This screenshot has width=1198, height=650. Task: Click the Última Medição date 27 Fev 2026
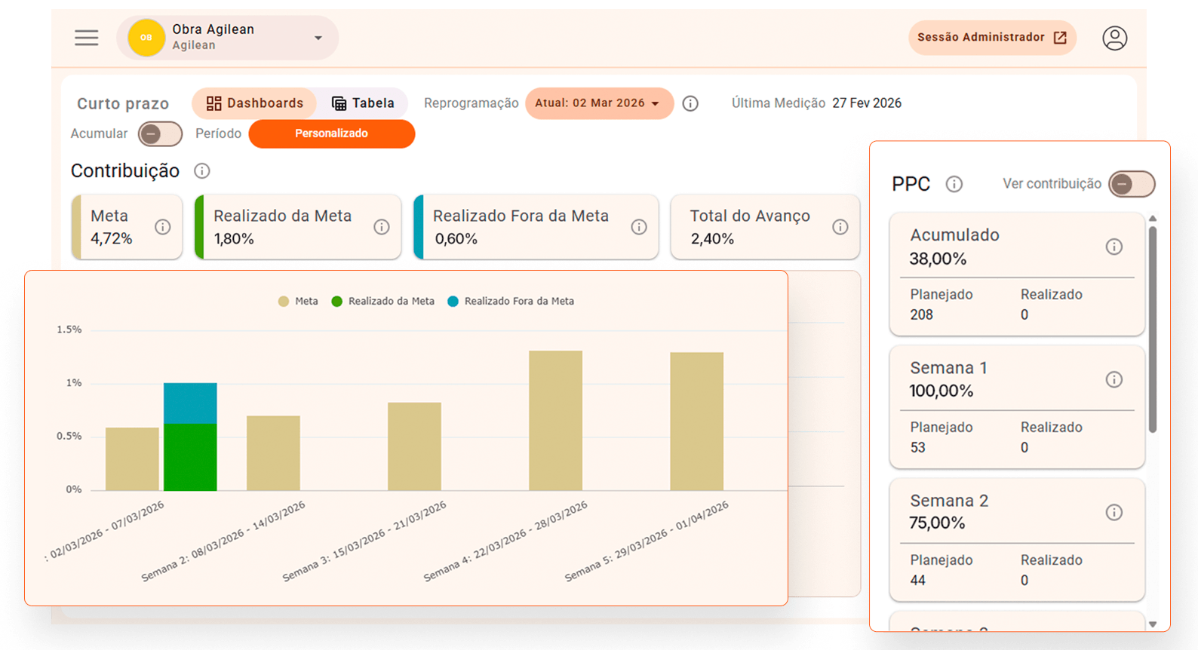867,103
